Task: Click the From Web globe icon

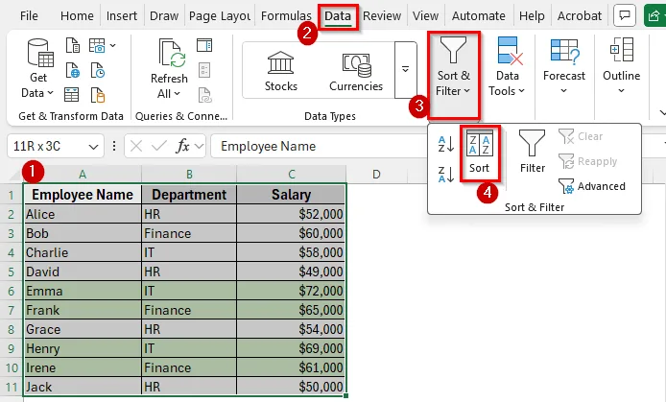Action: click(x=73, y=70)
